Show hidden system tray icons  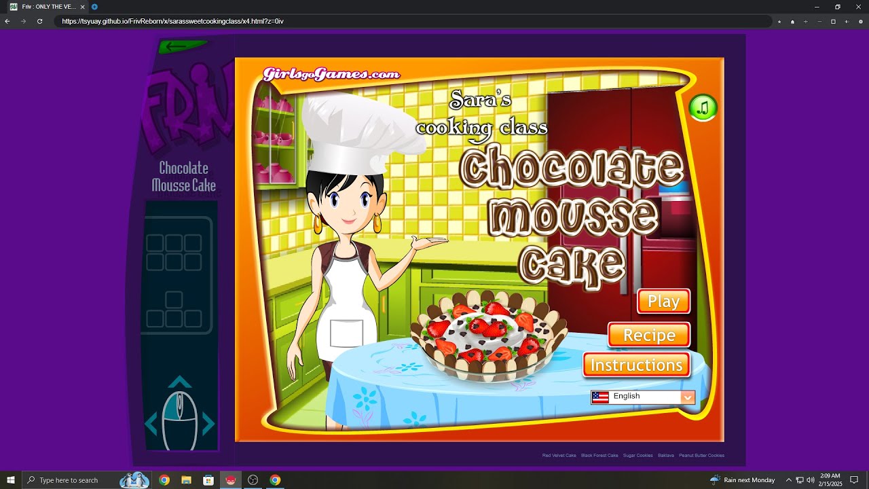point(788,480)
